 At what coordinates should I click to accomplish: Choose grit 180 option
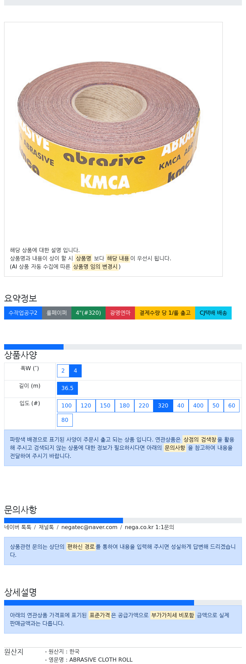point(124,406)
